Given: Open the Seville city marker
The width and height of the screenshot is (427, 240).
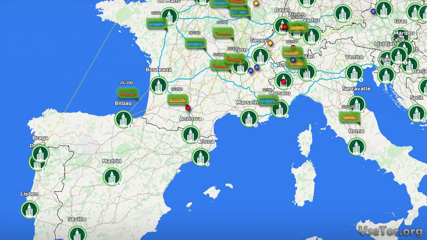Looking at the screenshot, I should (77, 234).
